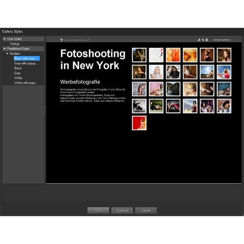
Task: Open the woman reclining on pink background thumbnail
Action: pos(156,89)
